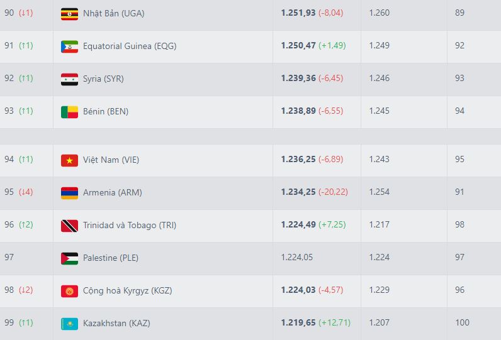Select the Cộng hoà Kyrgyz (KGZ) name

[x=127, y=290]
